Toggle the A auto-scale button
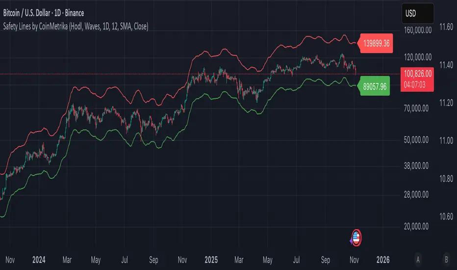 pos(417,258)
